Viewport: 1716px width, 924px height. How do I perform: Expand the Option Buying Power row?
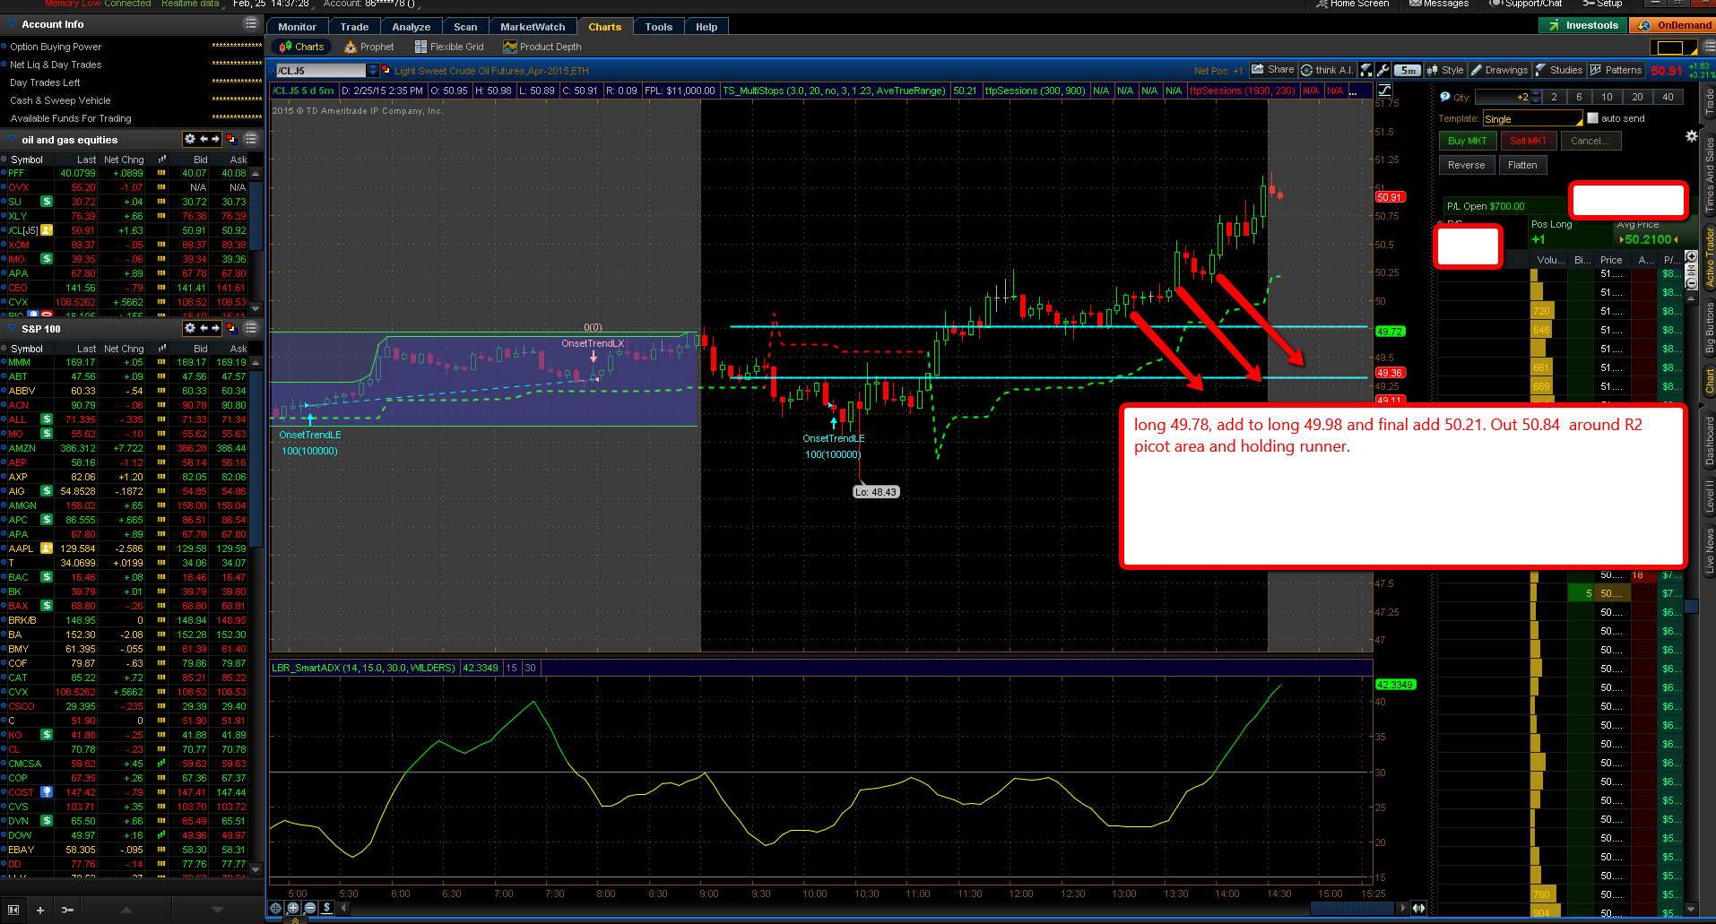point(4,47)
